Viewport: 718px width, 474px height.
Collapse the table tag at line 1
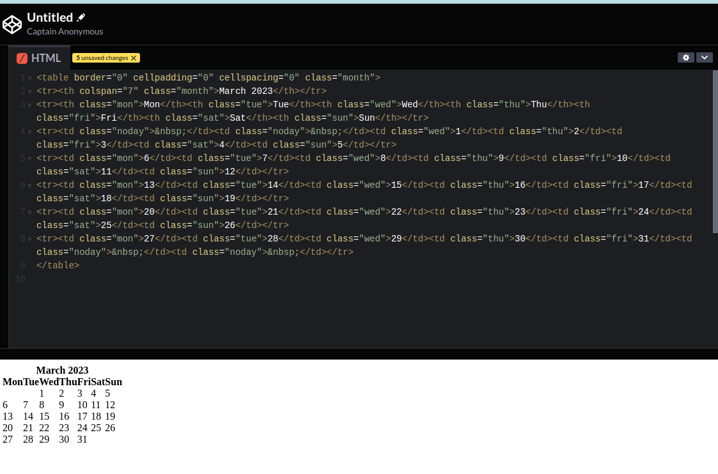[30, 79]
